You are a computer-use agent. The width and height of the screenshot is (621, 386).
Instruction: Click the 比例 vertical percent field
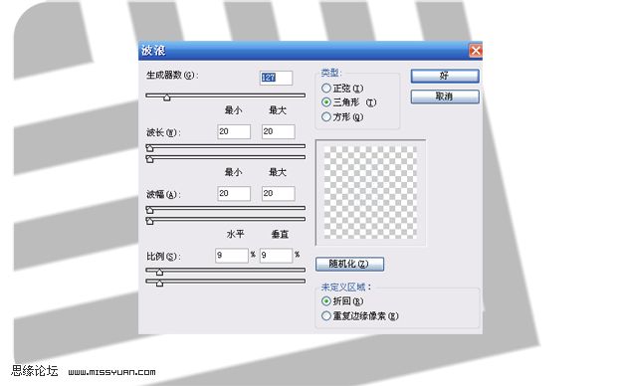tap(276, 256)
